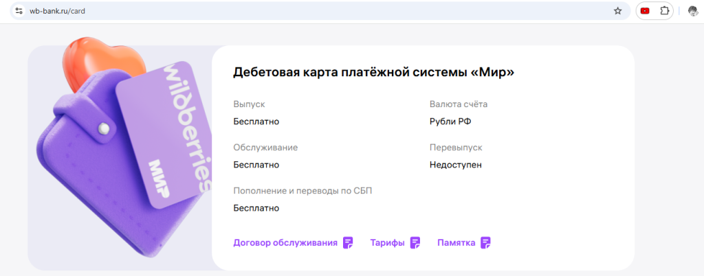Open the Памятка link

click(x=456, y=242)
